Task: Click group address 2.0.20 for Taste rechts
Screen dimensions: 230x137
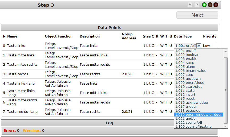Action: tap(127, 74)
